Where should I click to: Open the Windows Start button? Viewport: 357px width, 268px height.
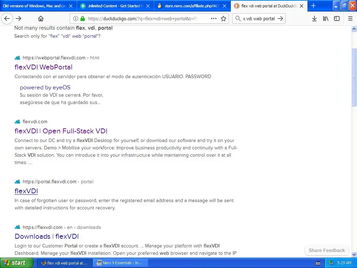[x=16, y=263]
